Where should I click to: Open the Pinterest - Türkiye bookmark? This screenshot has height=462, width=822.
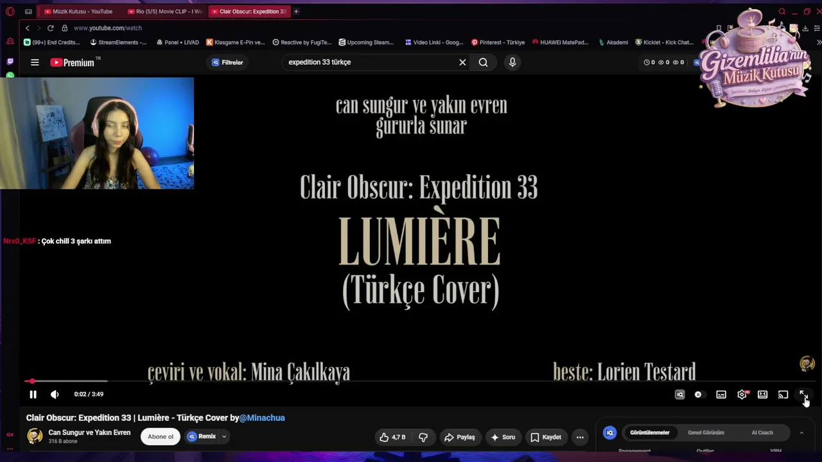(498, 42)
